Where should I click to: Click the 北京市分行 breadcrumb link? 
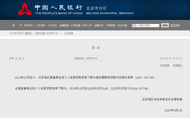pos(52,33)
